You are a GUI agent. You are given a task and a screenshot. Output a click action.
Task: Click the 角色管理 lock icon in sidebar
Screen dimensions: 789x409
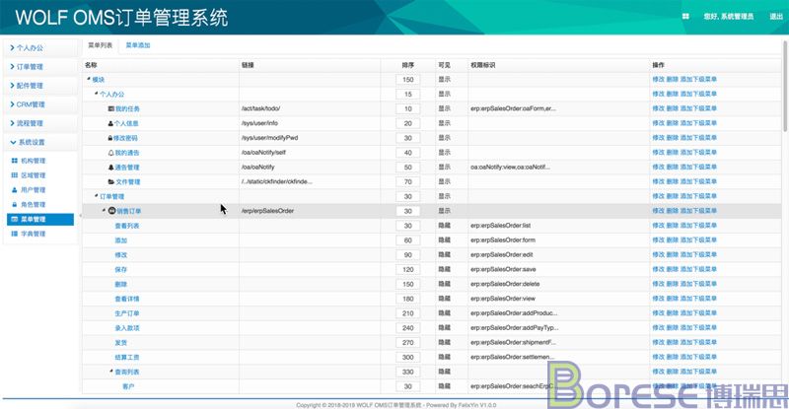tap(14, 204)
